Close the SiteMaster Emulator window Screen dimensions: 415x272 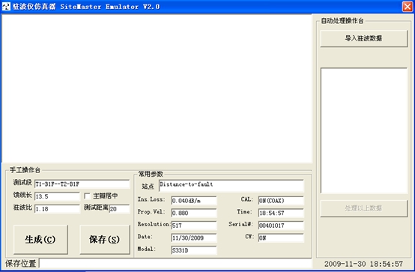[408, 6]
